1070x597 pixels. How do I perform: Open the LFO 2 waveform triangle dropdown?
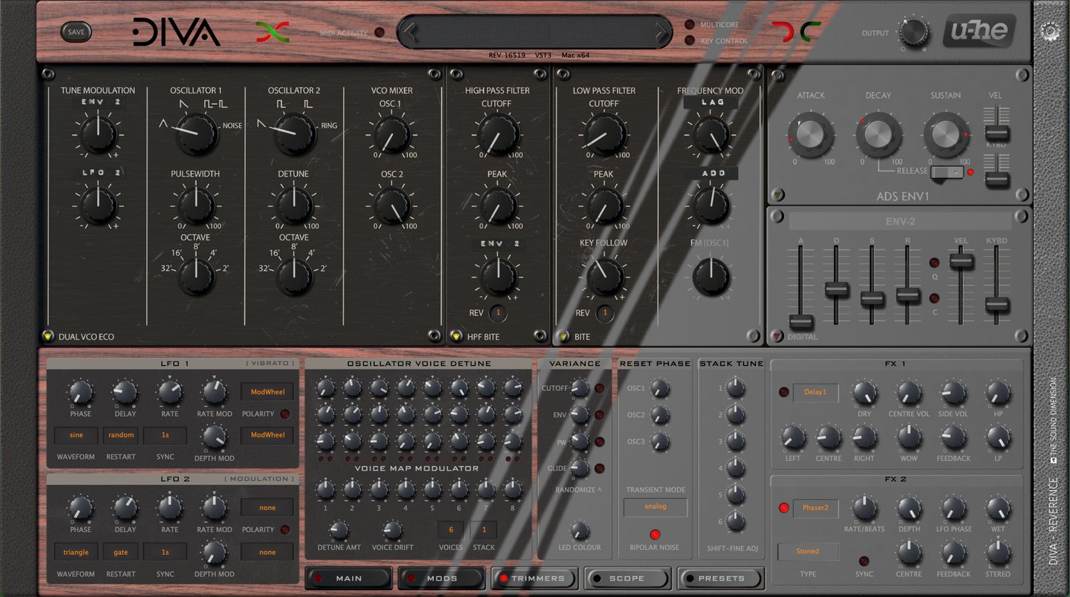(x=76, y=552)
